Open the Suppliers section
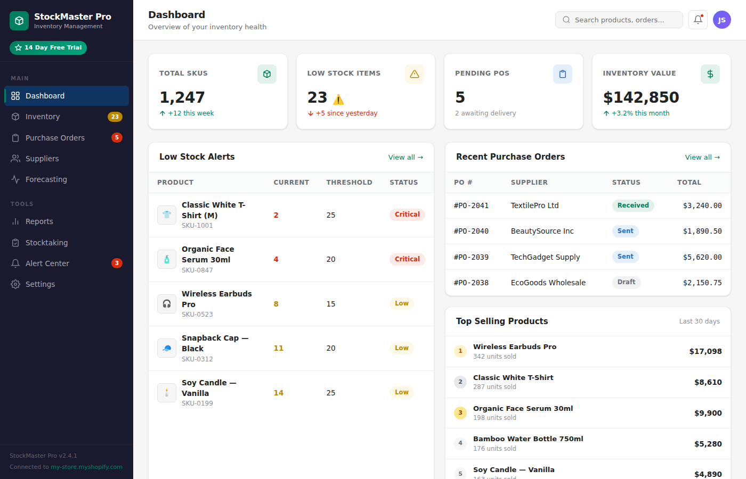 click(16, 158)
